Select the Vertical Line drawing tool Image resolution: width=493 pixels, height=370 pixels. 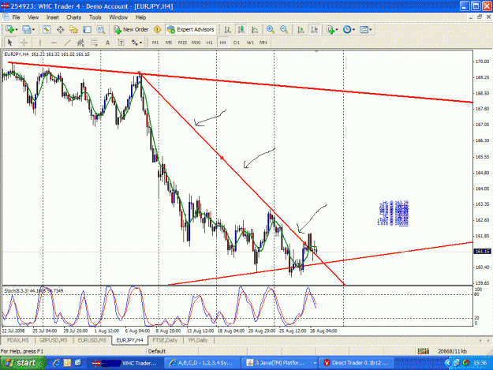point(39,43)
